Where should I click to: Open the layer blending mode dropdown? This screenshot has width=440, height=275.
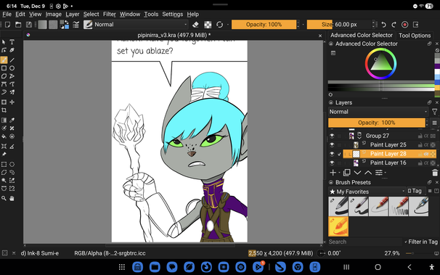(378, 112)
